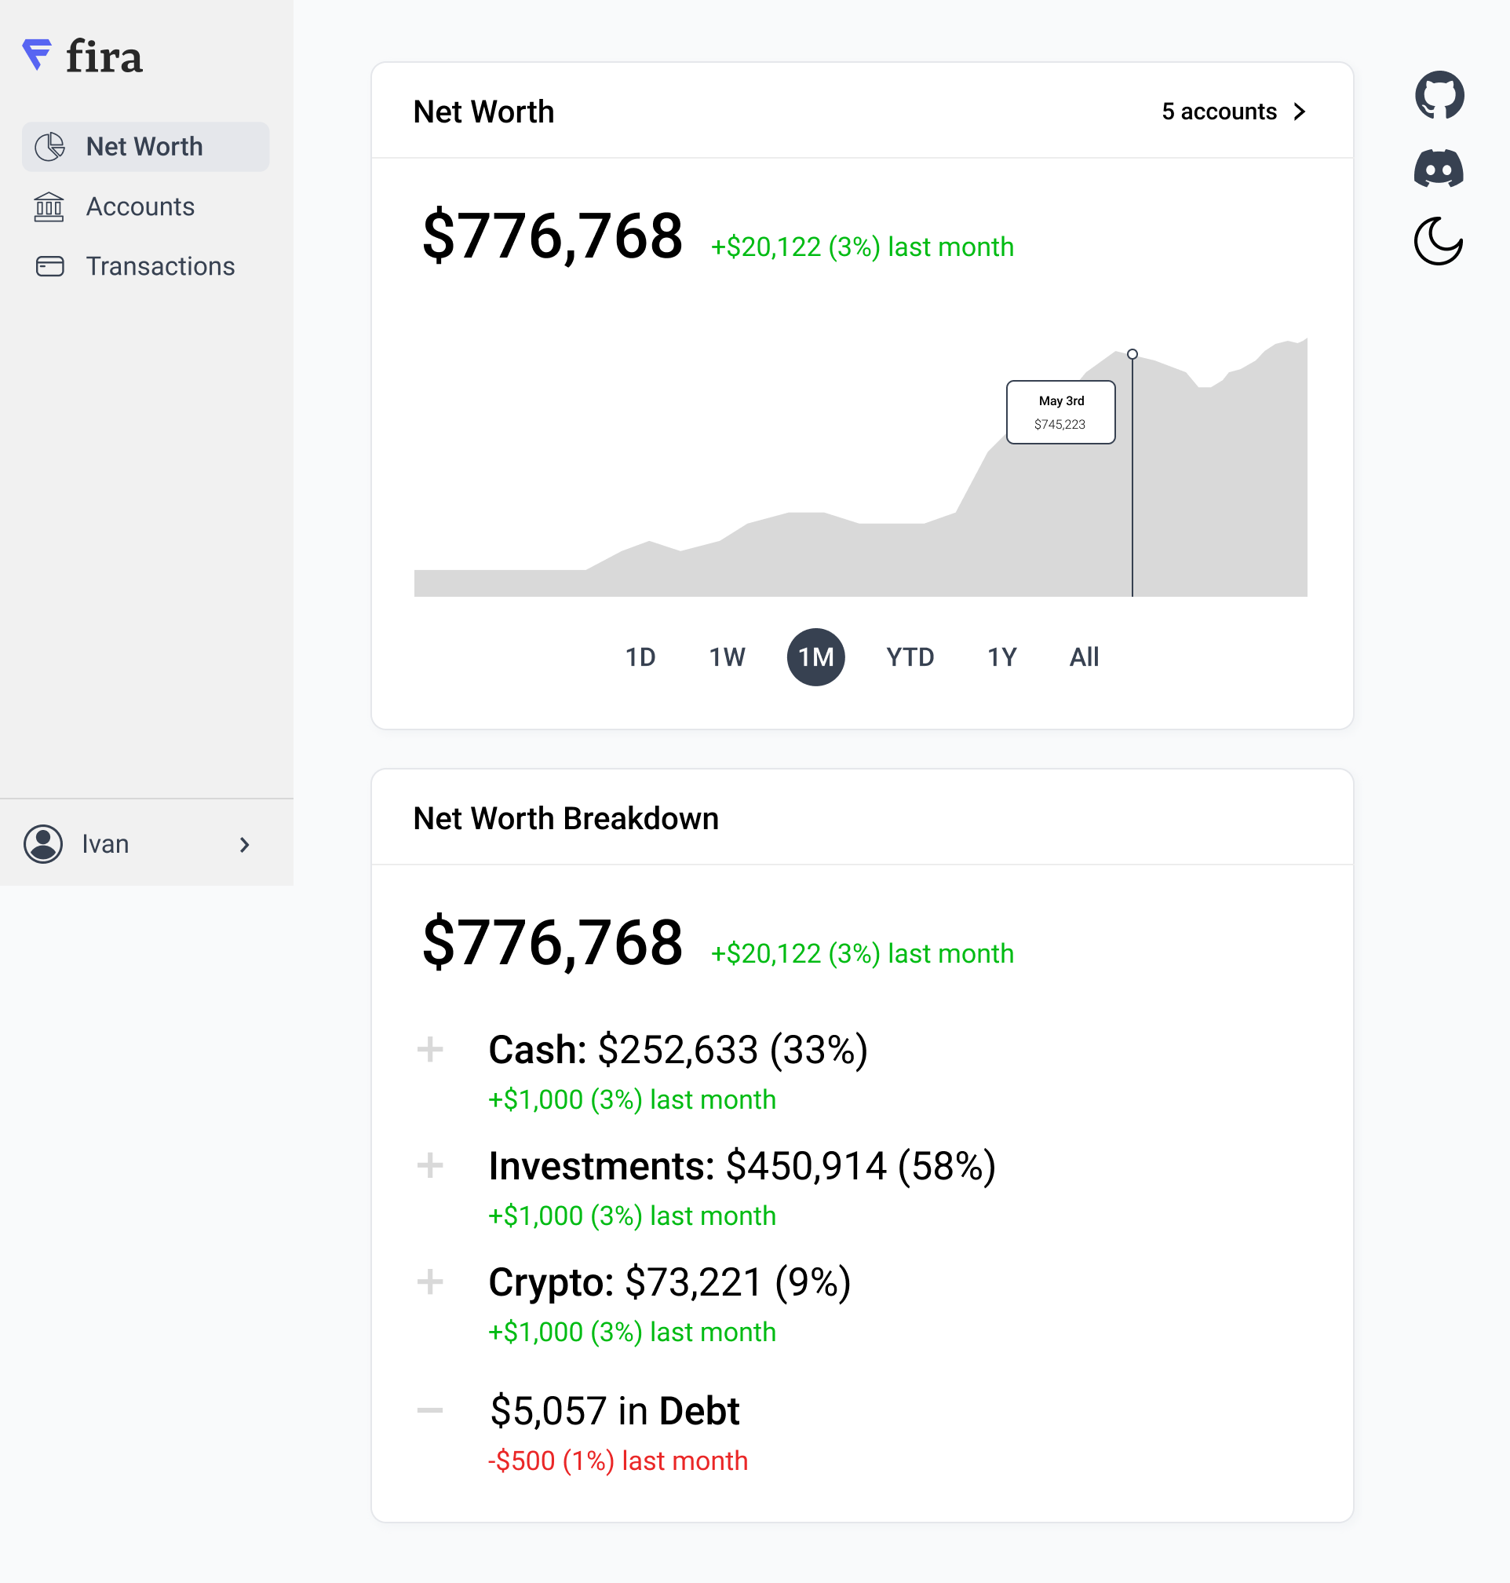
Task: Toggle dark mode with the moon icon
Action: 1439,240
